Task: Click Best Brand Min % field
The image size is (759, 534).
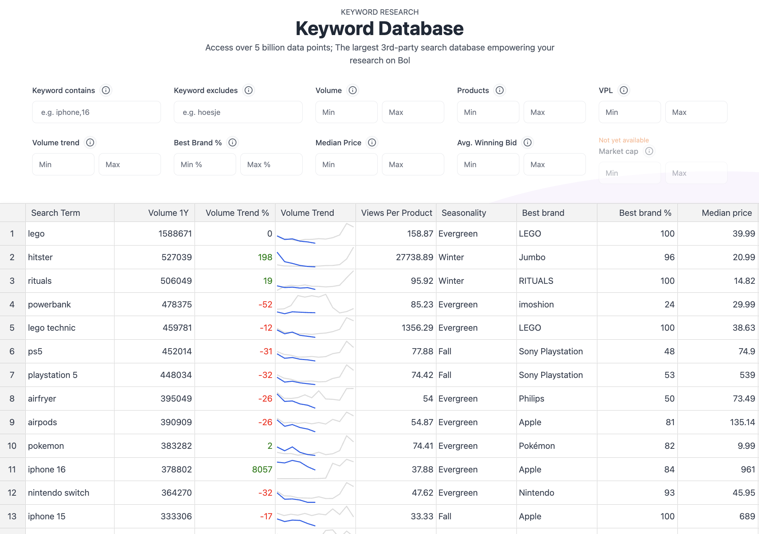Action: pos(205,164)
